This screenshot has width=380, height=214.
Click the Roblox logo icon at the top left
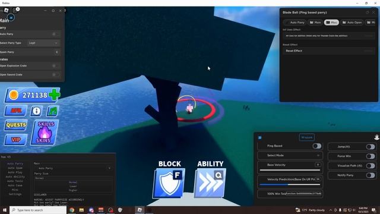click(x=7, y=10)
